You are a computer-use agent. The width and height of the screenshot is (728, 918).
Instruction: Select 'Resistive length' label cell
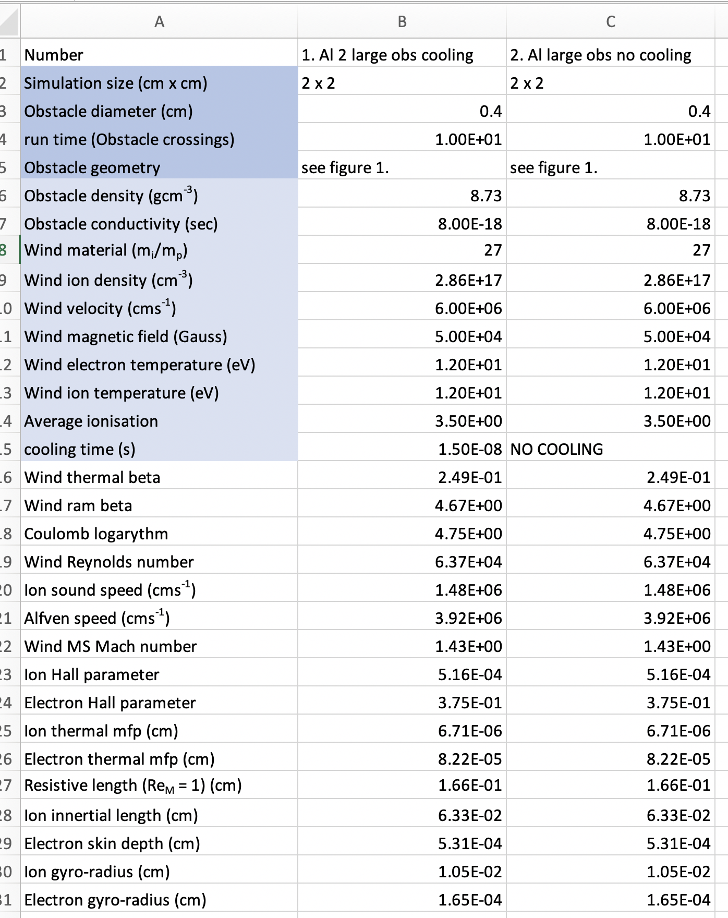coord(159,785)
